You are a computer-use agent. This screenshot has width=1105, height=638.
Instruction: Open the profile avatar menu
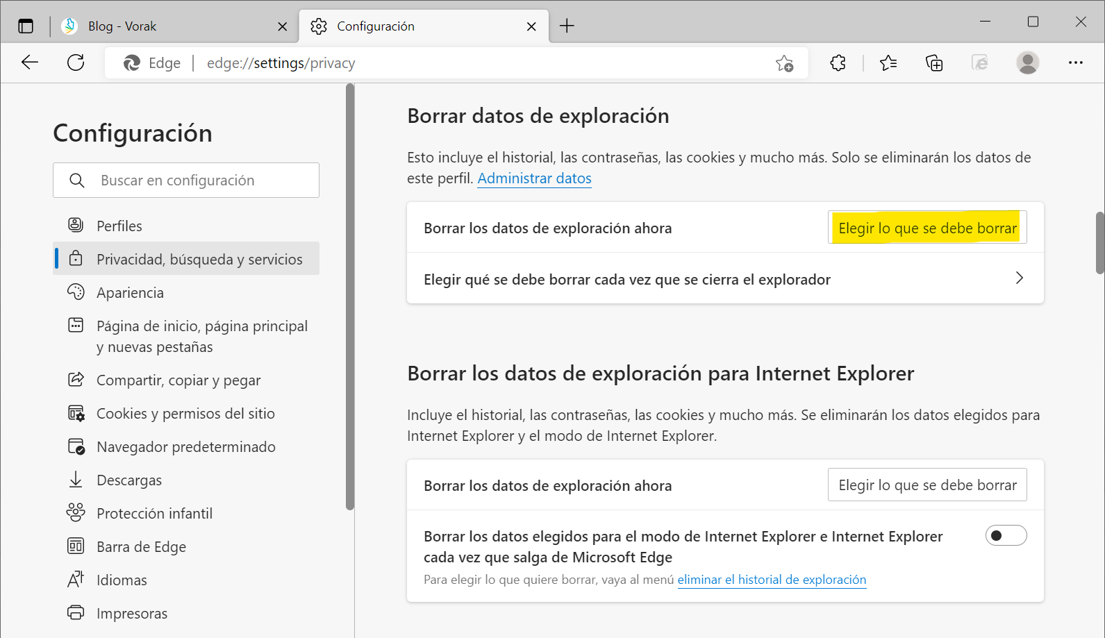click(1028, 62)
